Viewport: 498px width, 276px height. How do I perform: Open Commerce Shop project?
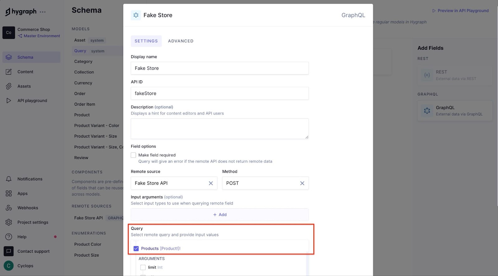(x=34, y=29)
